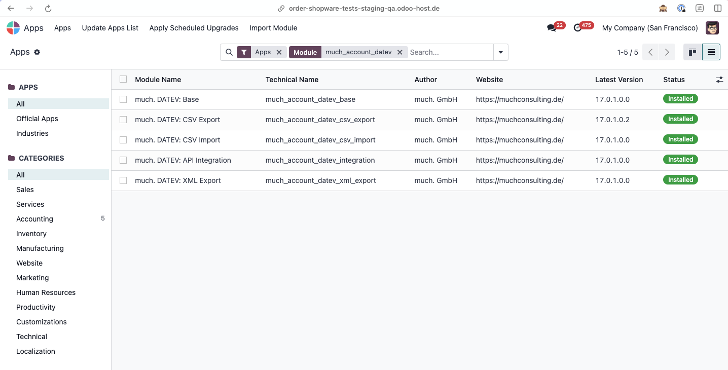Filter by Customizations category
This screenshot has width=728, height=370.
58,322
